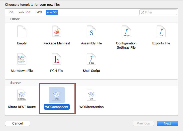The height and width of the screenshot is (131, 183).
Task: Pick the Configuration Settings File icon
Action: click(126, 31)
